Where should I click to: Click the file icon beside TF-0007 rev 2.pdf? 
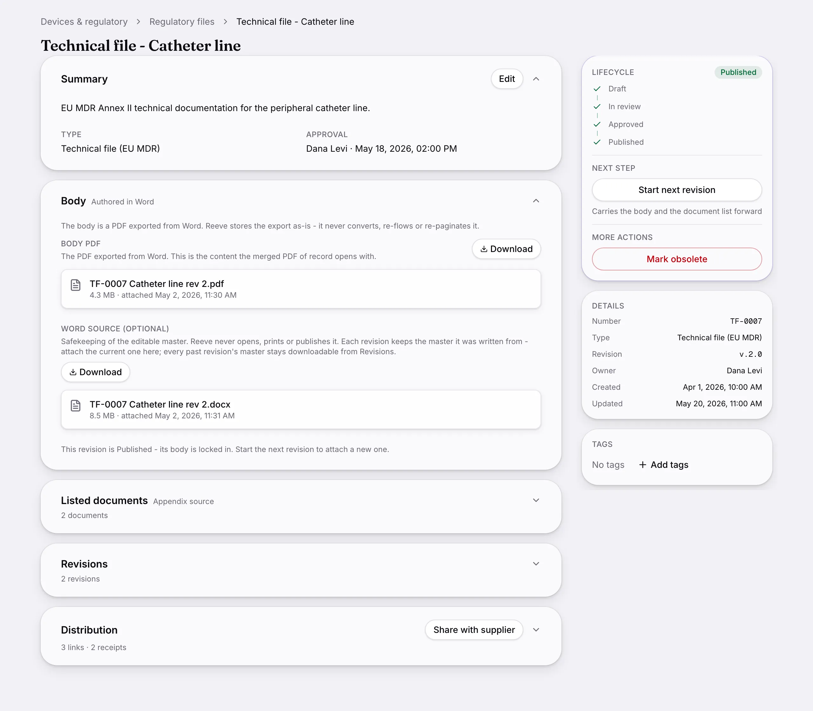(x=76, y=285)
